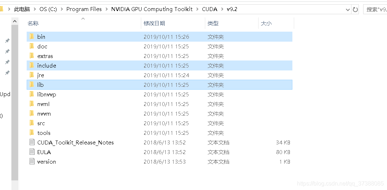
Task: Navigate to 此电脑 in the address bar
Action: [22, 9]
